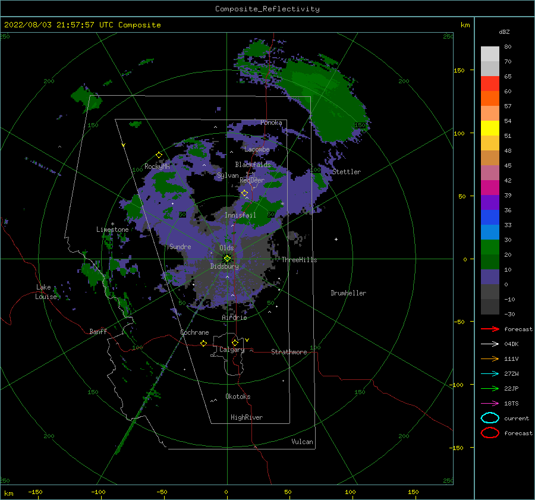This screenshot has height=500, width=535.
Task: Click the green 22JP arrow icon
Action: [x=490, y=388]
